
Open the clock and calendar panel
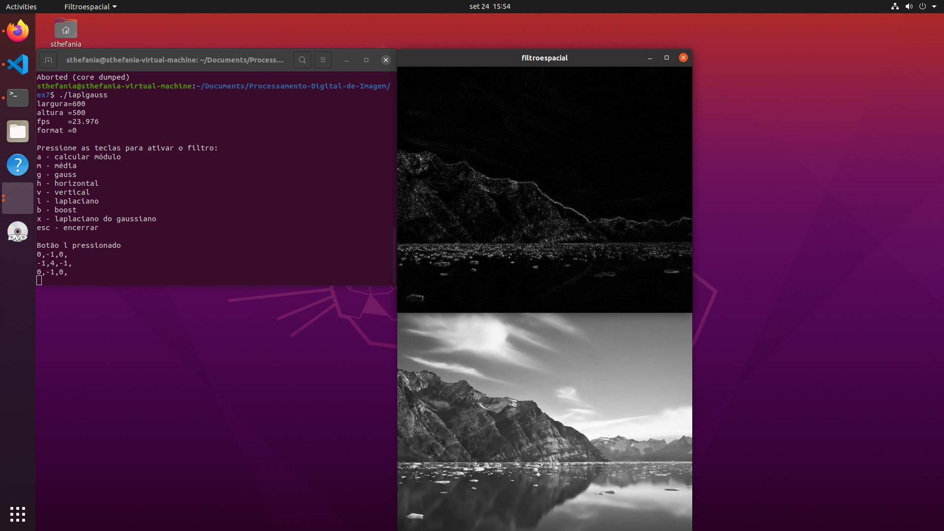coord(490,6)
